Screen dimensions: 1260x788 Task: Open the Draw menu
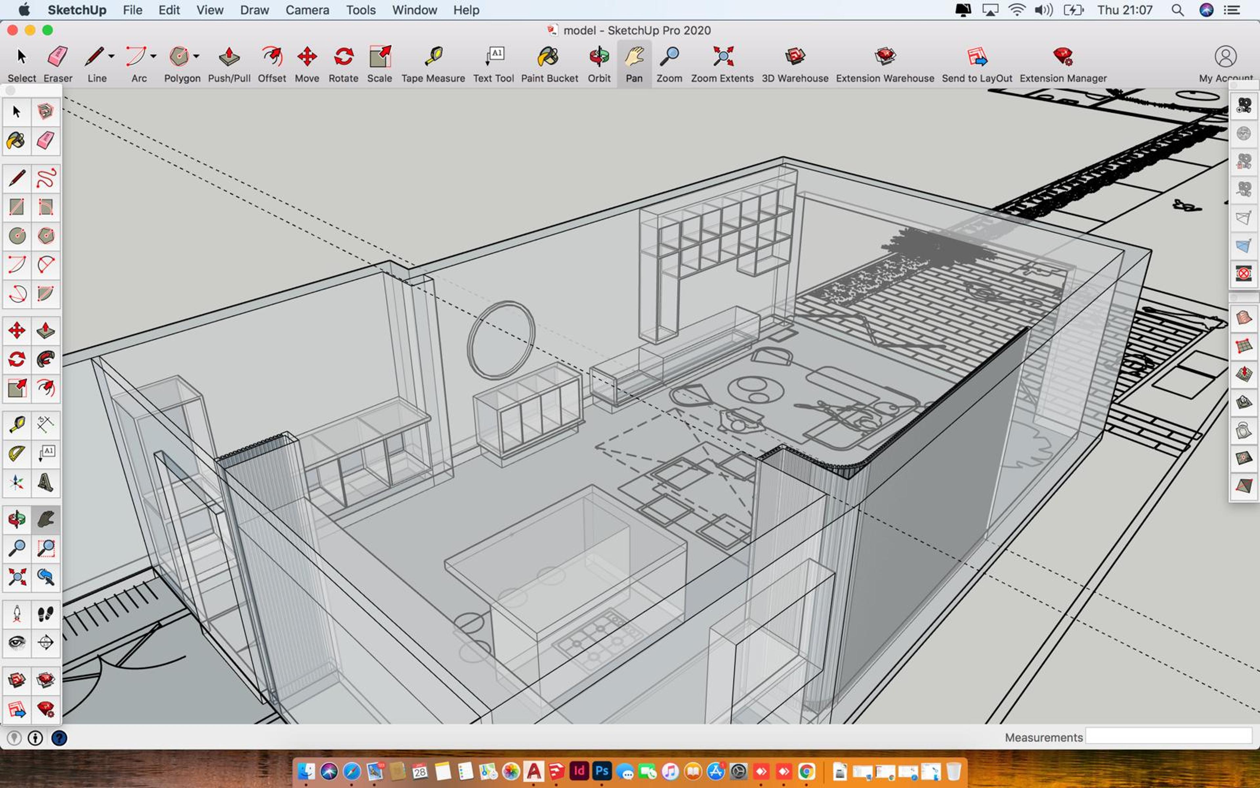(254, 10)
